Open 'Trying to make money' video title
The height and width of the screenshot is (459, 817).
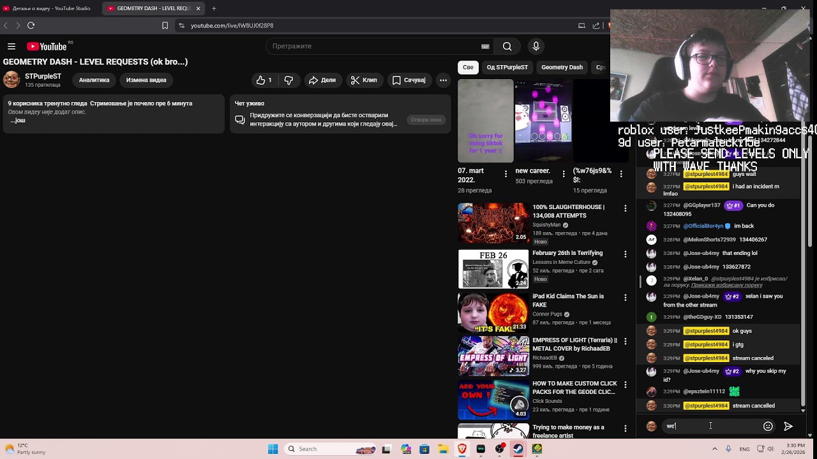(568, 431)
